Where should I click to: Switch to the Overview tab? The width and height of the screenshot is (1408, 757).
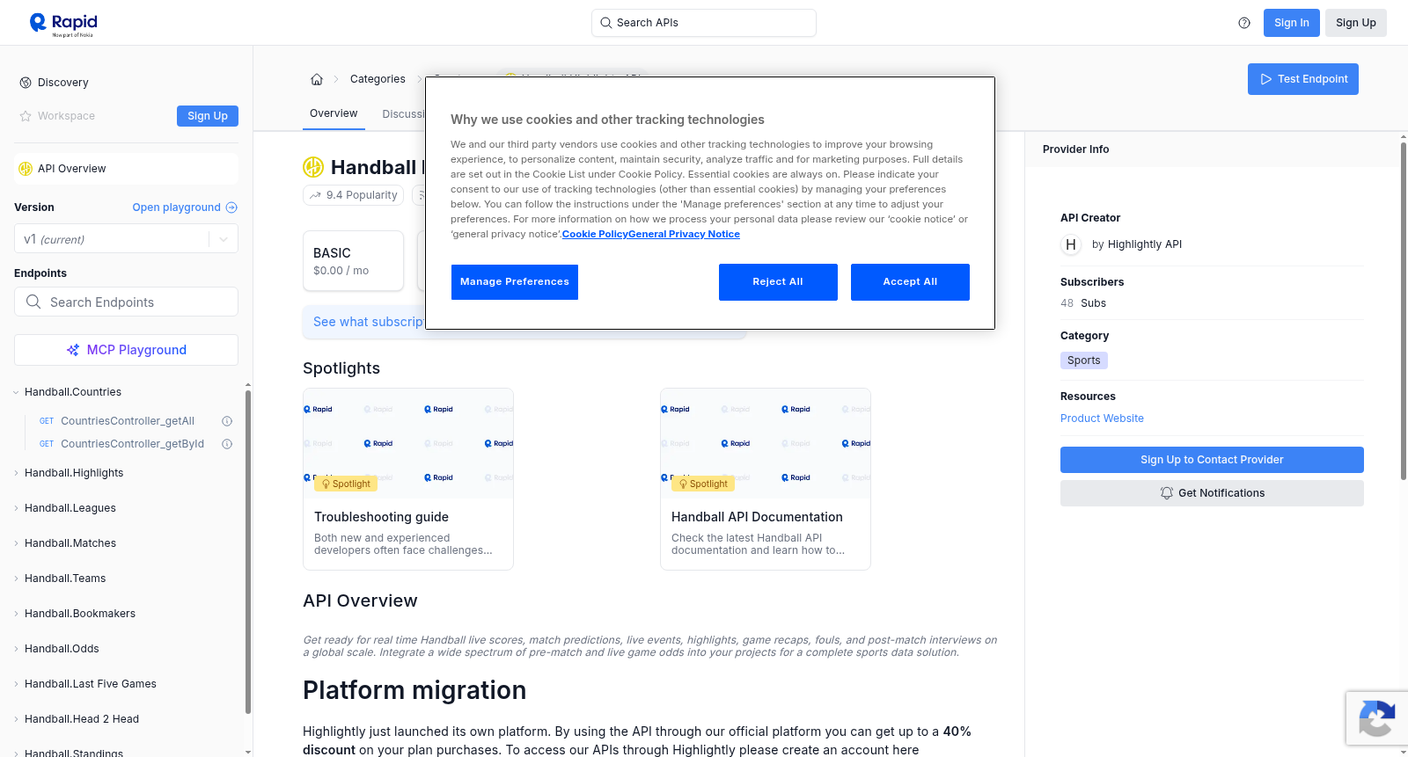(334, 113)
